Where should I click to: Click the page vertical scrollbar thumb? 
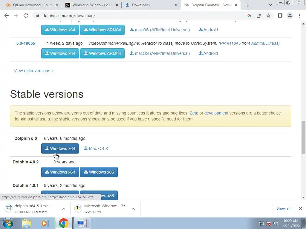[304, 137]
